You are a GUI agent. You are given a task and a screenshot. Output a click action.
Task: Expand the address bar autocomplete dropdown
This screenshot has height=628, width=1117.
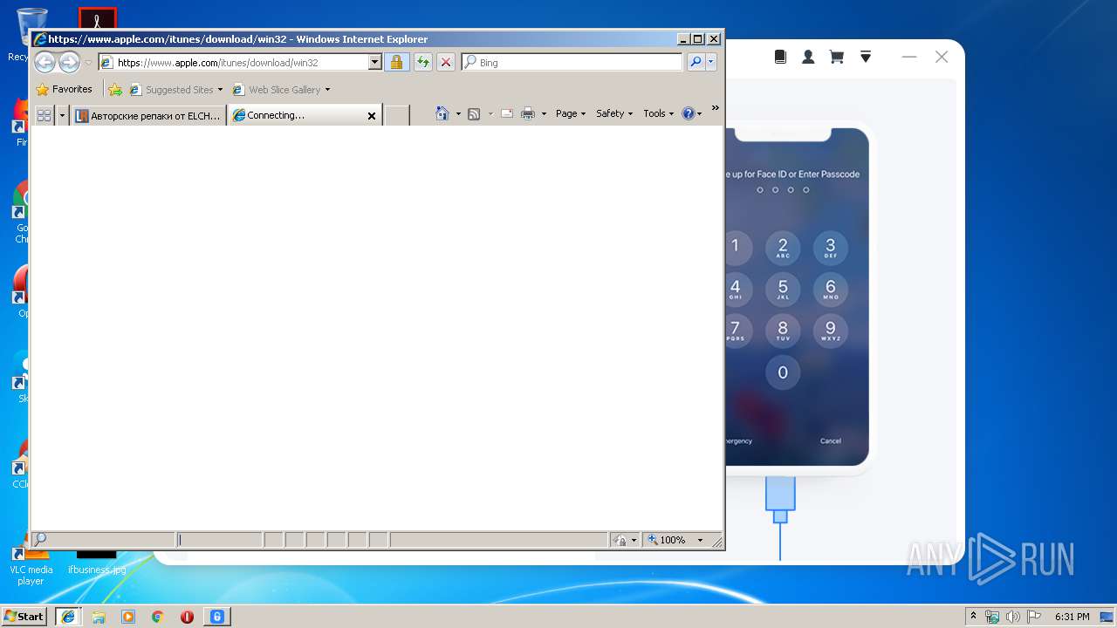click(375, 62)
